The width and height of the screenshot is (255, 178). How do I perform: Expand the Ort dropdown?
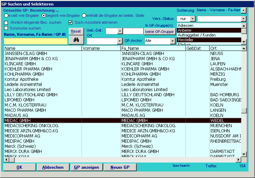pyautogui.click(x=119, y=41)
